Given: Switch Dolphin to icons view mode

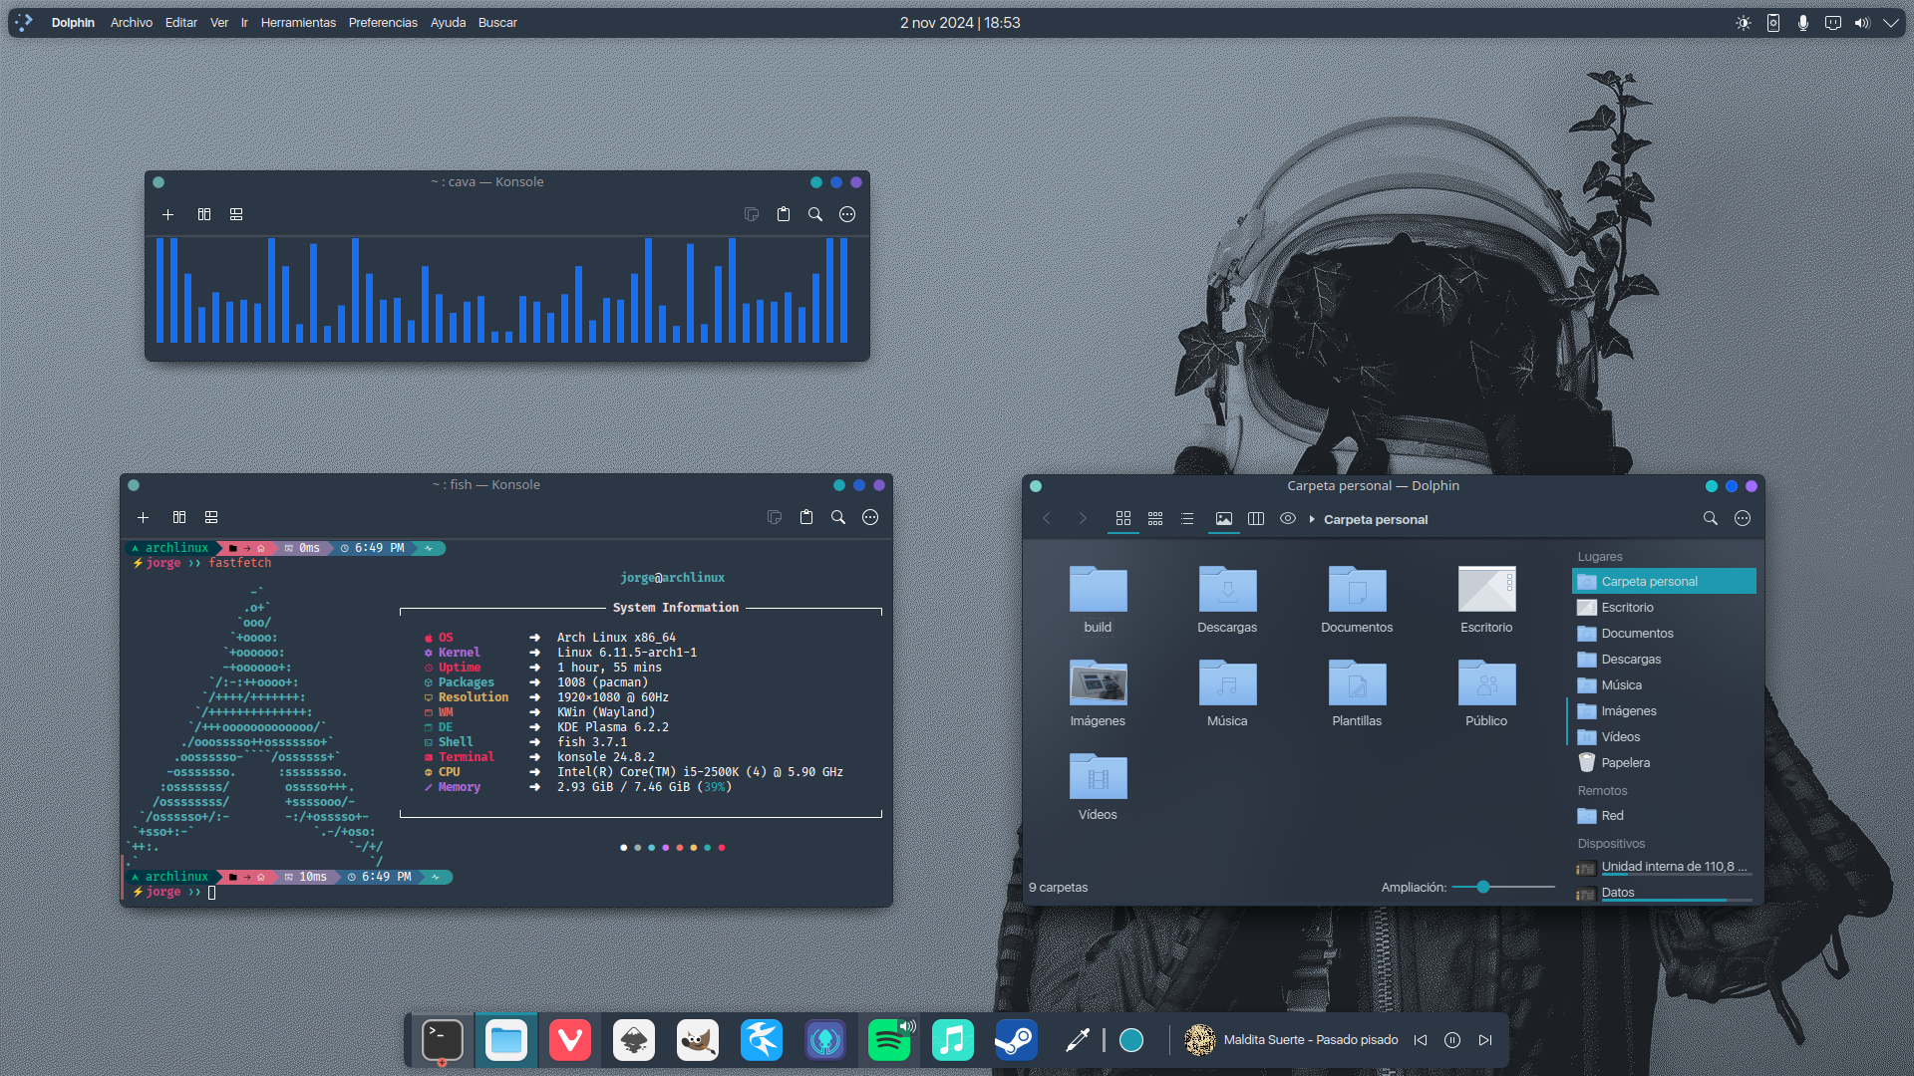Looking at the screenshot, I should pos(1123,518).
